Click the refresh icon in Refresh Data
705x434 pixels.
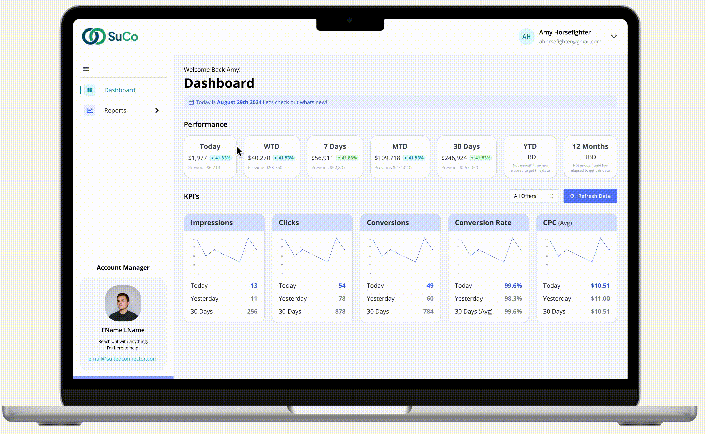pos(572,196)
